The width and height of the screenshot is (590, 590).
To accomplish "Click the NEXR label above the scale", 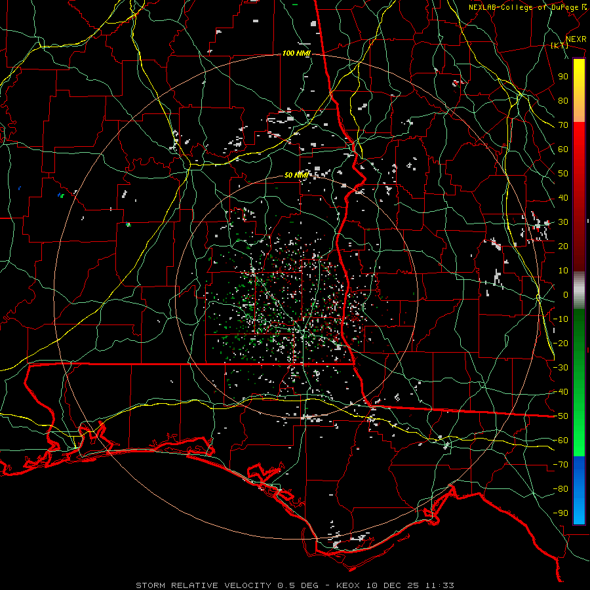I will click(x=576, y=39).
